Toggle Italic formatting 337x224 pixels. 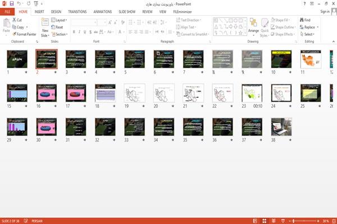pyautogui.click(x=79, y=32)
